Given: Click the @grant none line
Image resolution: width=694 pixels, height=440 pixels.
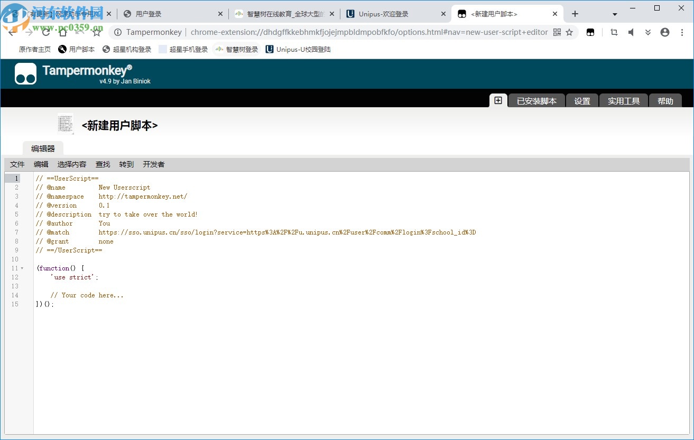Looking at the screenshot, I should [x=75, y=241].
